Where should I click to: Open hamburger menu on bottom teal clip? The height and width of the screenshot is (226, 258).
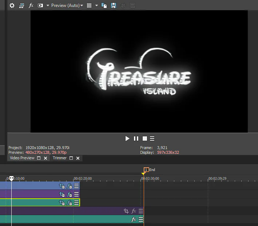141,219
